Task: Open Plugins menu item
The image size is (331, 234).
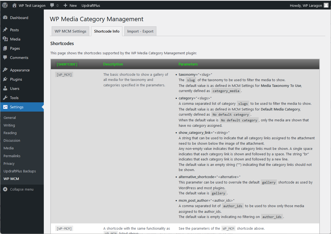Action: pos(22,79)
